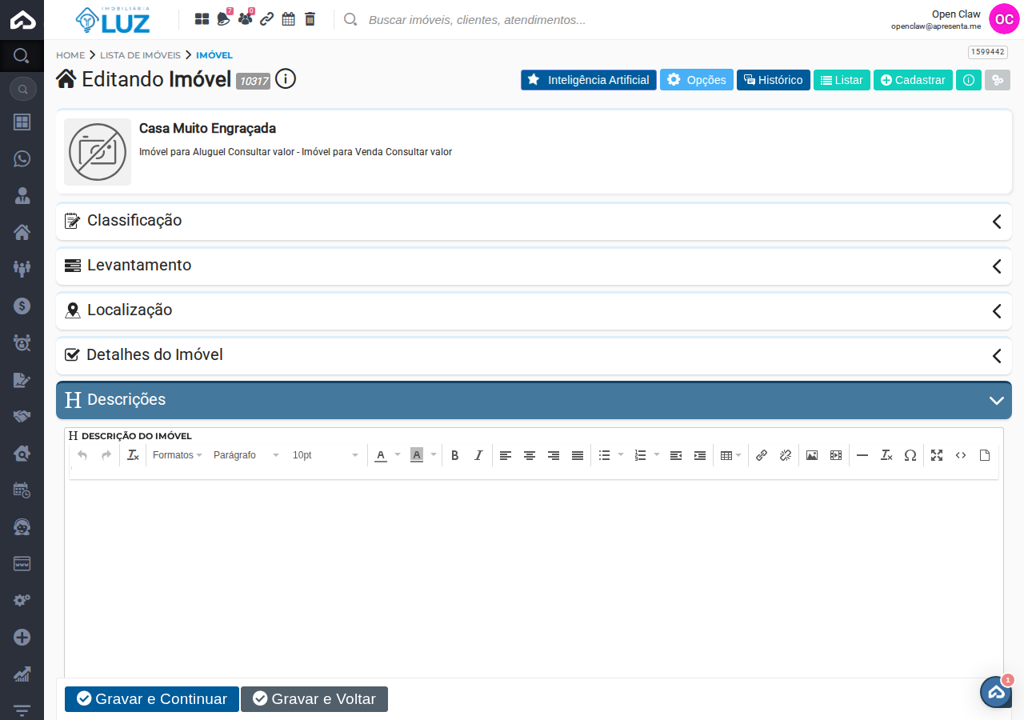Open the font size 10pt dropdown
This screenshot has width=1024, height=720.
coord(322,454)
